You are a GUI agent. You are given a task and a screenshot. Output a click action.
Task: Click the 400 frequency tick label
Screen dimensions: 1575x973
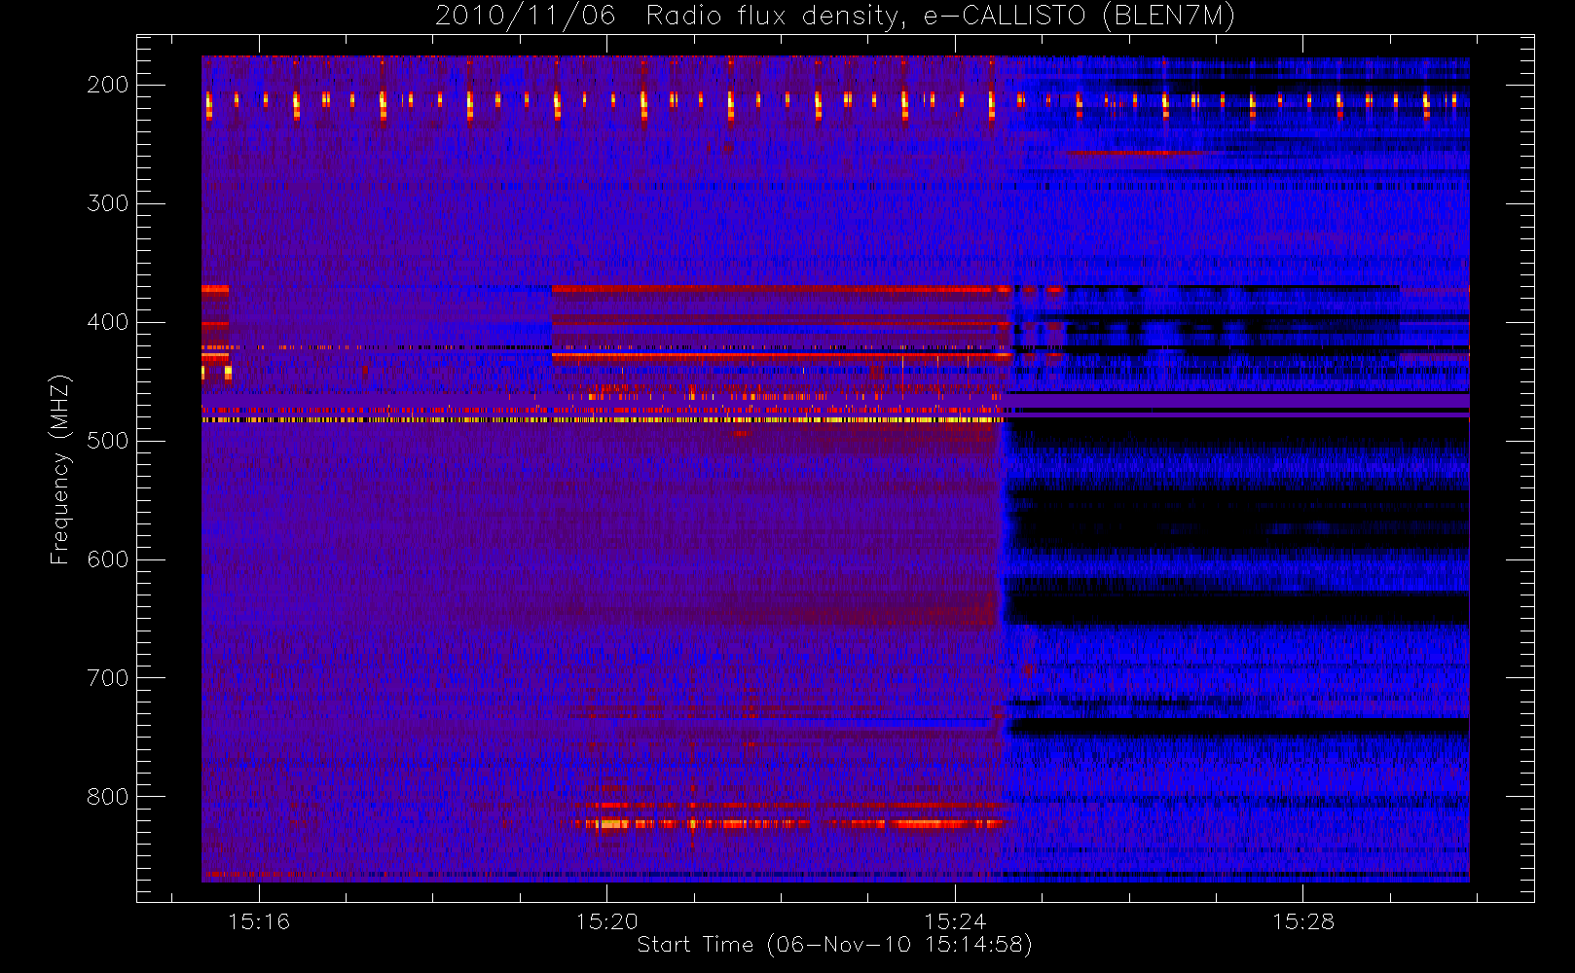coord(107,322)
